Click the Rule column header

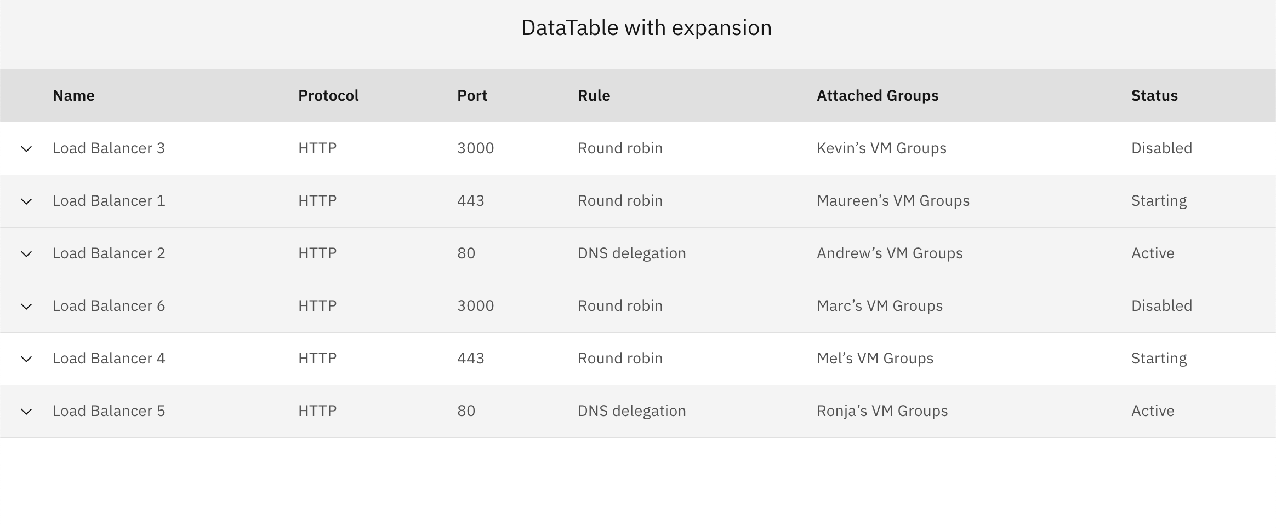click(594, 96)
